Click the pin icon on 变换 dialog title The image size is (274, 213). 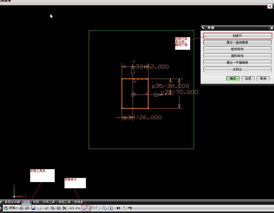[x=203, y=28]
